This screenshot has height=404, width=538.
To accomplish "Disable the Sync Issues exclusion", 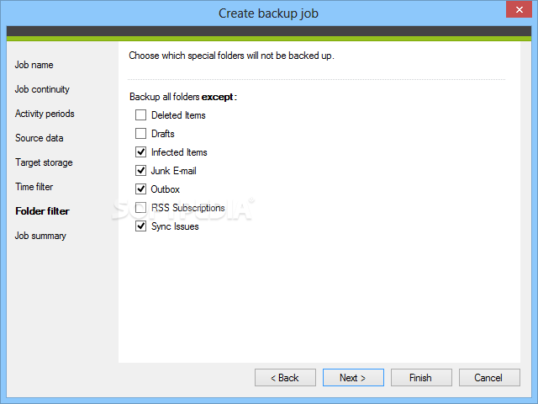I will (141, 226).
